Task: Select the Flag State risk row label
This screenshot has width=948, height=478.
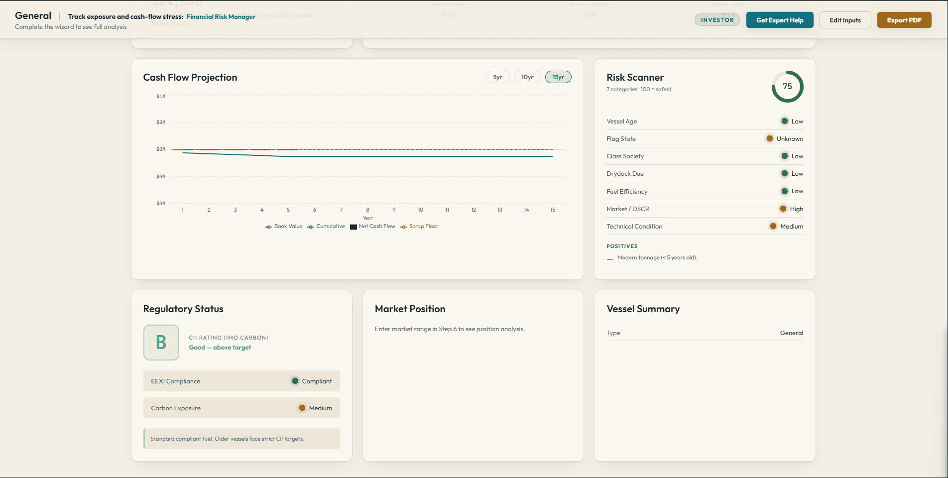Action: click(621, 139)
